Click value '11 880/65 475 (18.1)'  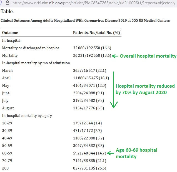pos(91,78)
